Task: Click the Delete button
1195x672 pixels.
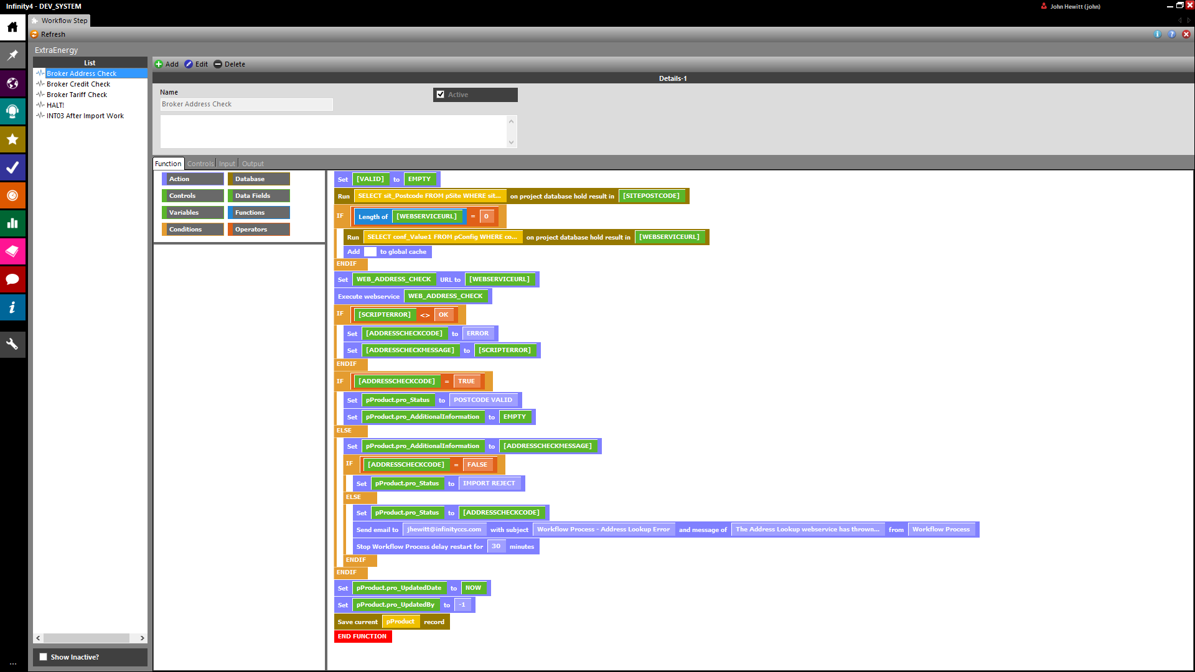Action: tap(229, 64)
